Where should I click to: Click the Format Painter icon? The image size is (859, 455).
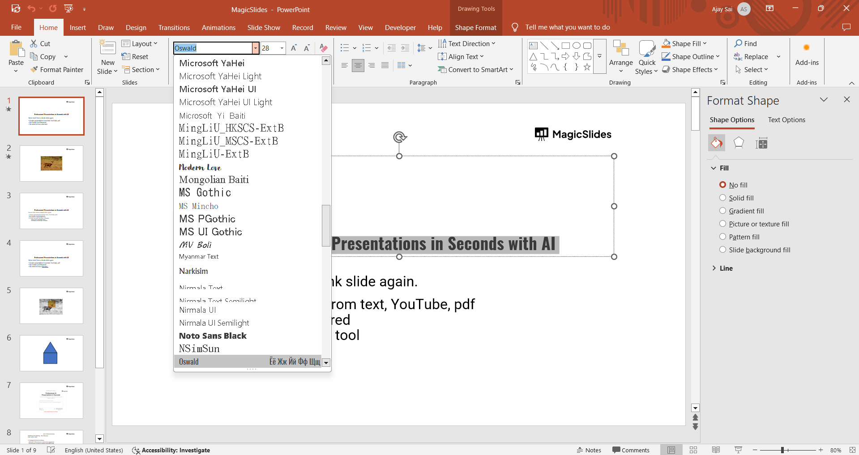tap(34, 70)
